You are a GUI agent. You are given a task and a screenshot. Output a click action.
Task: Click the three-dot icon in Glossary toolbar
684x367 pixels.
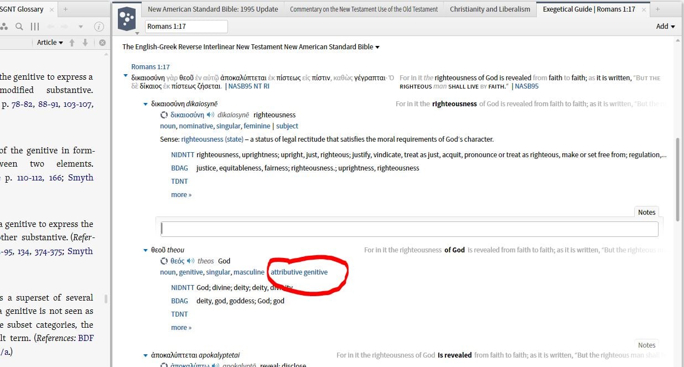click(4, 27)
